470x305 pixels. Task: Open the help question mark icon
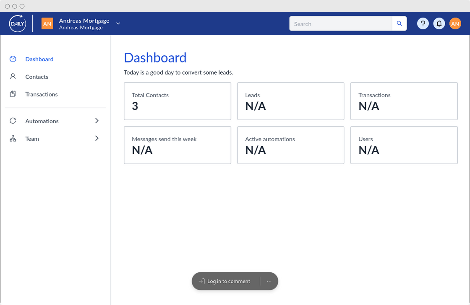tap(423, 24)
